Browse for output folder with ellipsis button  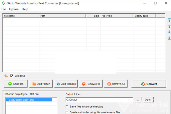[138, 100]
